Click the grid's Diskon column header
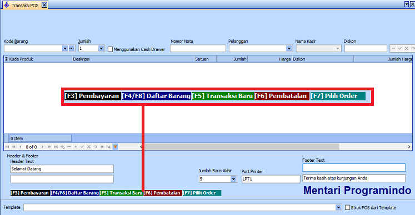415x215 pixels. pos(323,59)
